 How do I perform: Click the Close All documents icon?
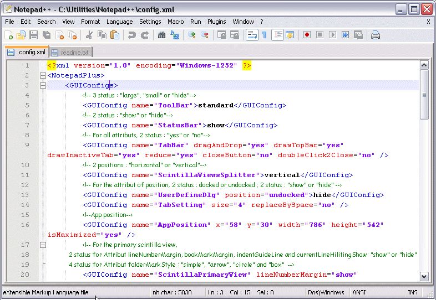tap(72, 35)
